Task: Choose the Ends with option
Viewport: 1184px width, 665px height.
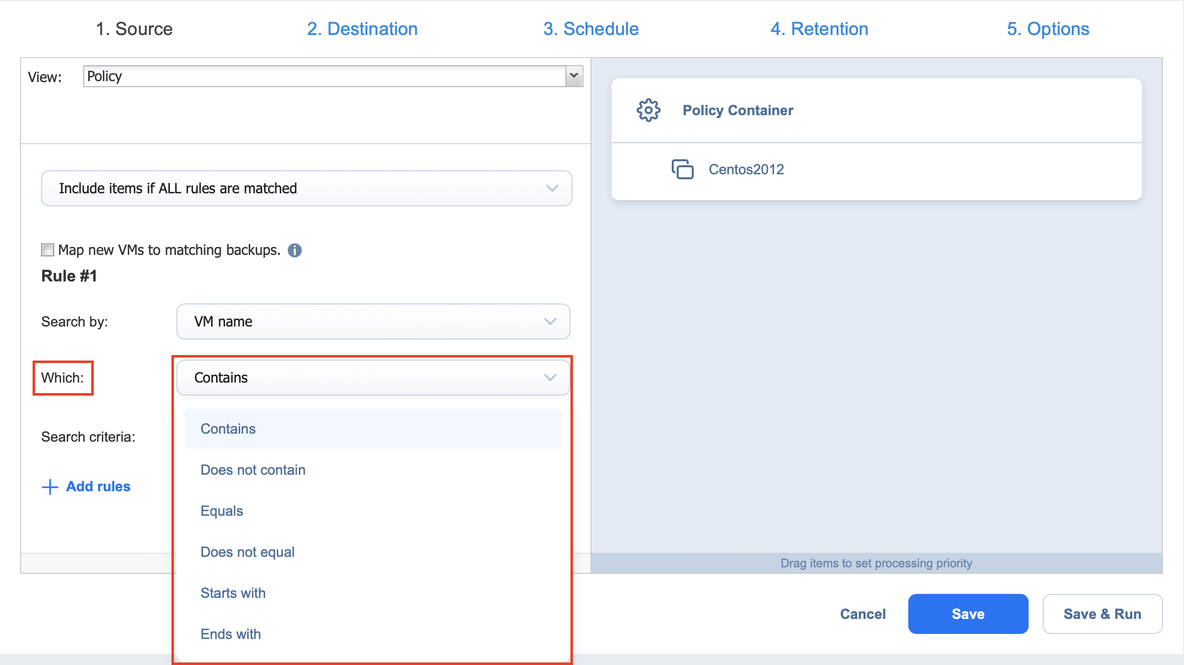Action: click(x=231, y=634)
